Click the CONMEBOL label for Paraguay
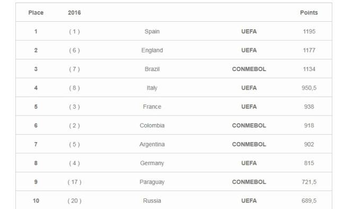Viewport: 344px width, 209px height. [249, 182]
